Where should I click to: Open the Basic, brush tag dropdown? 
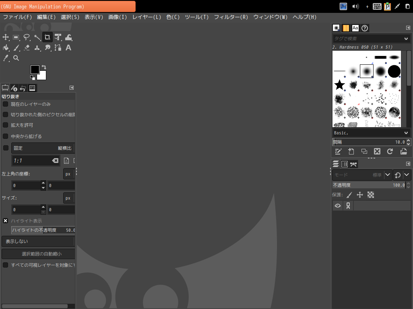(x=406, y=133)
